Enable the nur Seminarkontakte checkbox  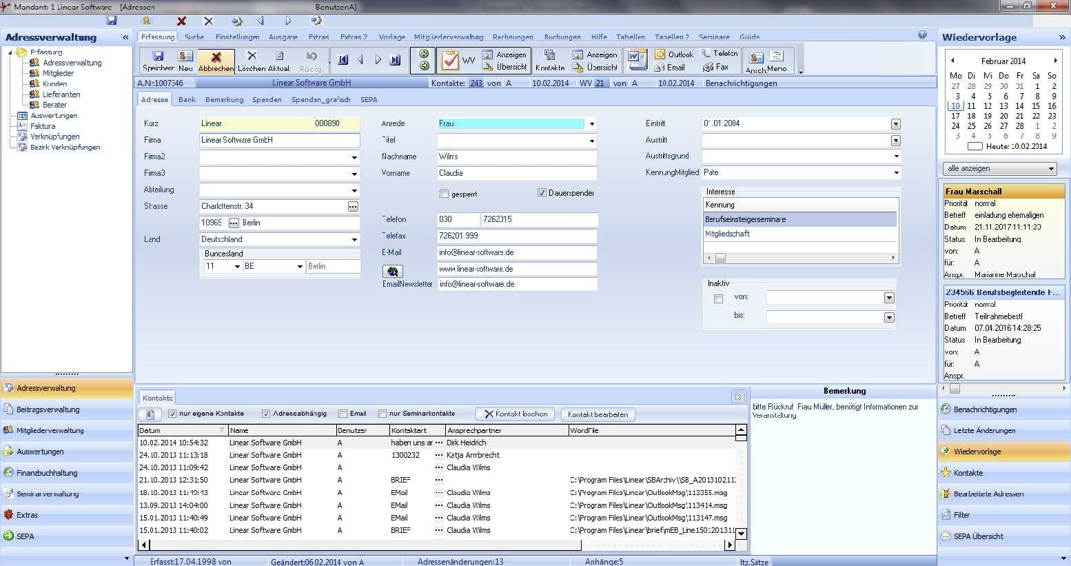382,414
